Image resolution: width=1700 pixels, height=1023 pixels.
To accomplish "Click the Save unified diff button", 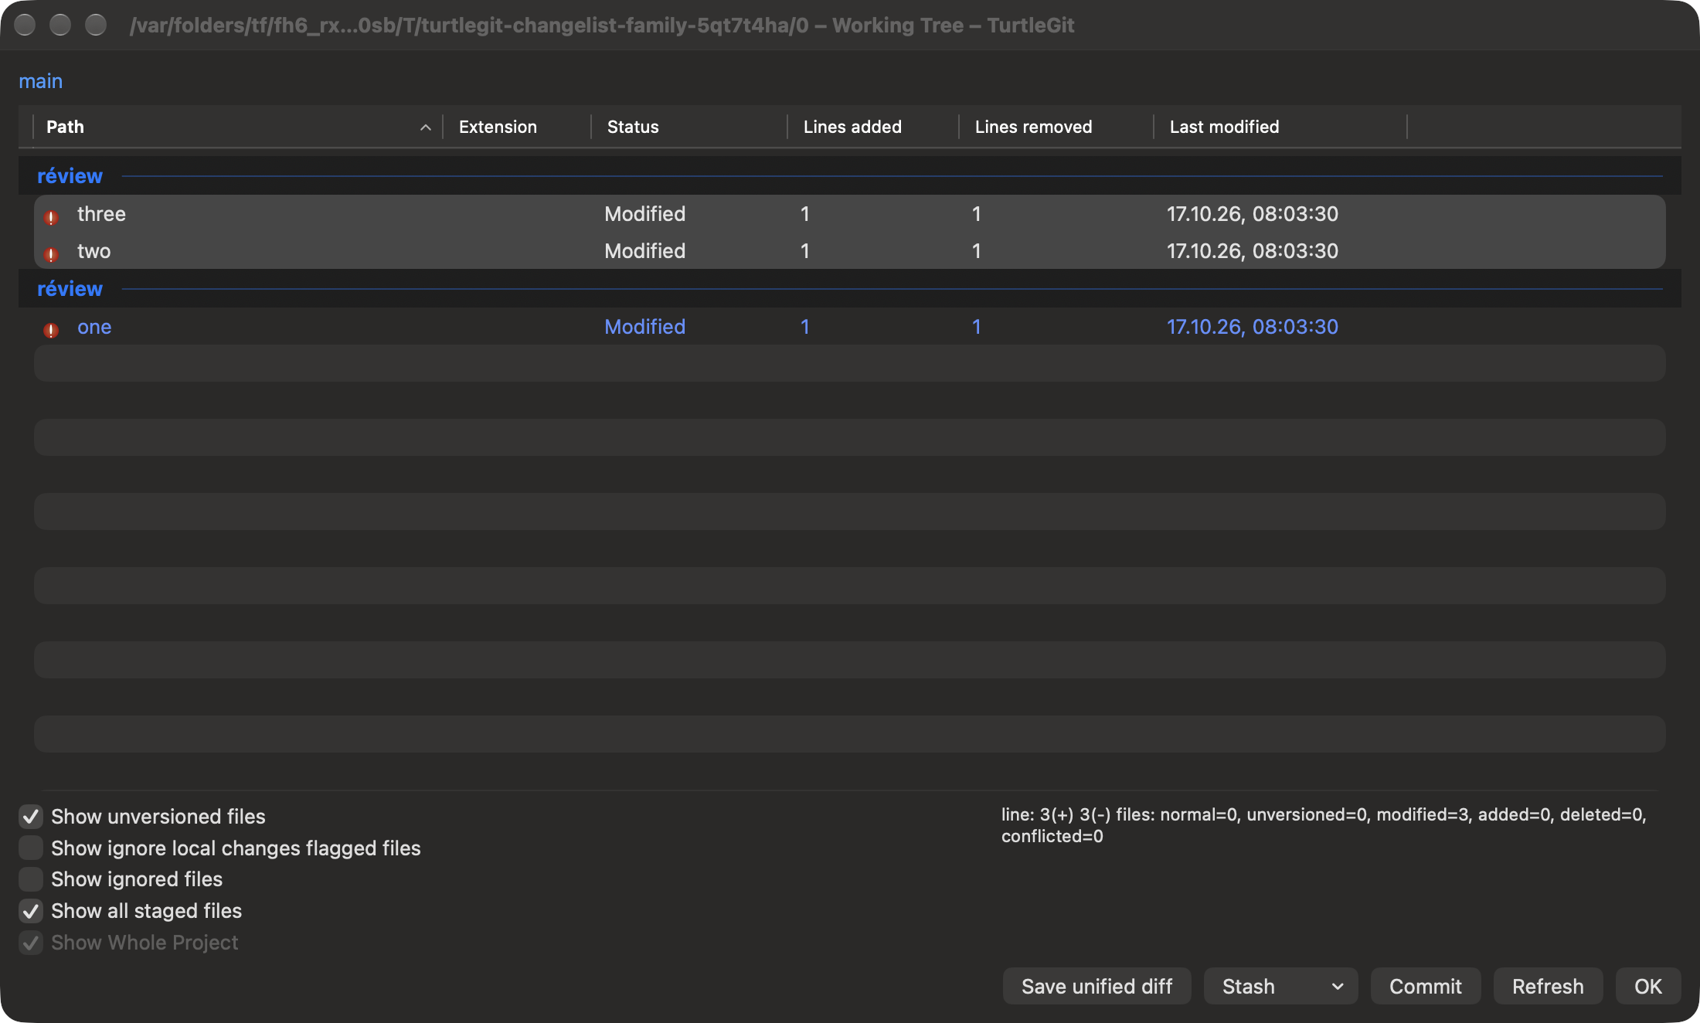I will [x=1096, y=987].
